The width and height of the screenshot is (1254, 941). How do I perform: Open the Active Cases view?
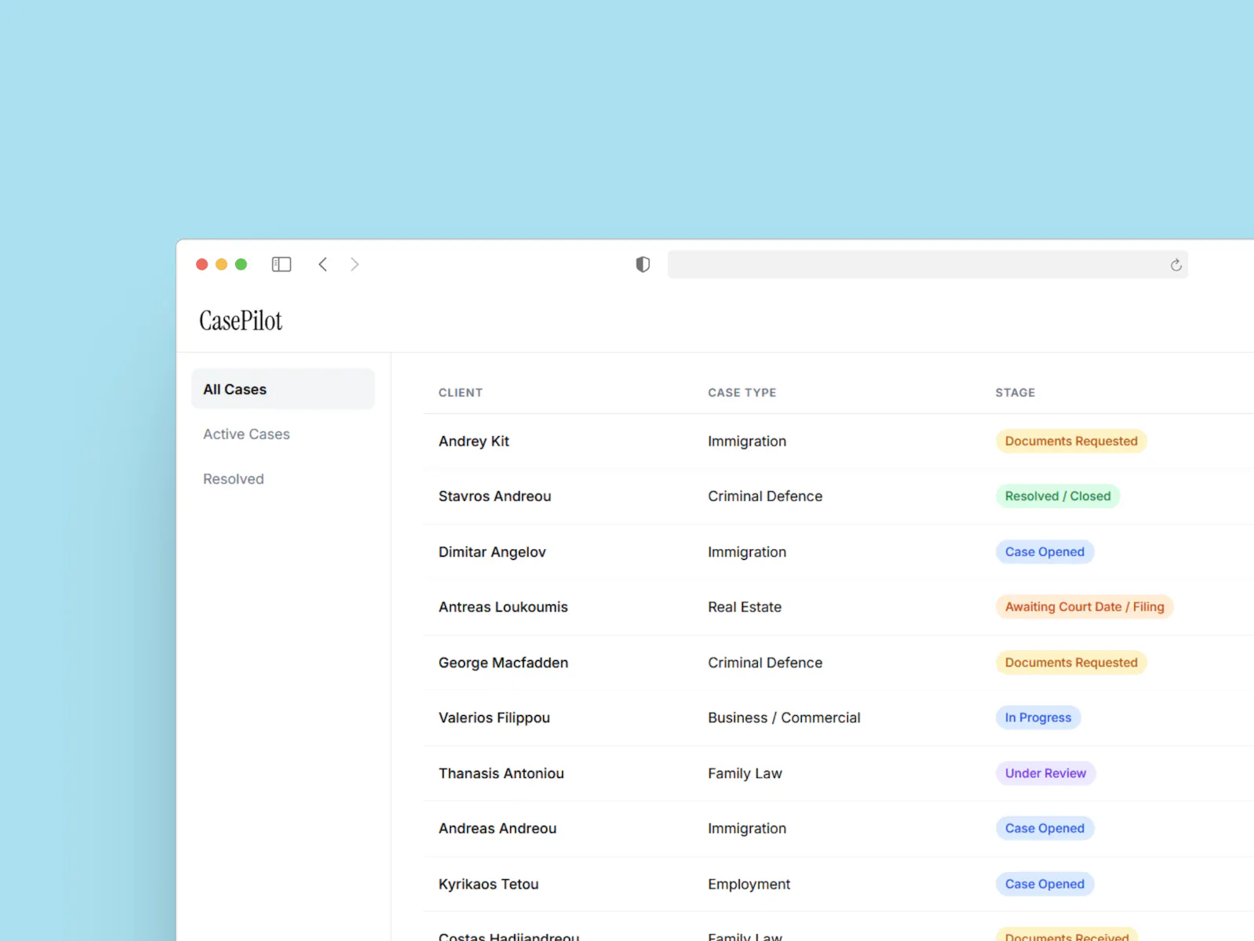click(x=246, y=434)
